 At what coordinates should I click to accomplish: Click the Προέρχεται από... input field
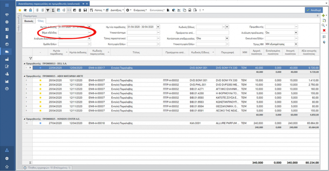point(212,33)
